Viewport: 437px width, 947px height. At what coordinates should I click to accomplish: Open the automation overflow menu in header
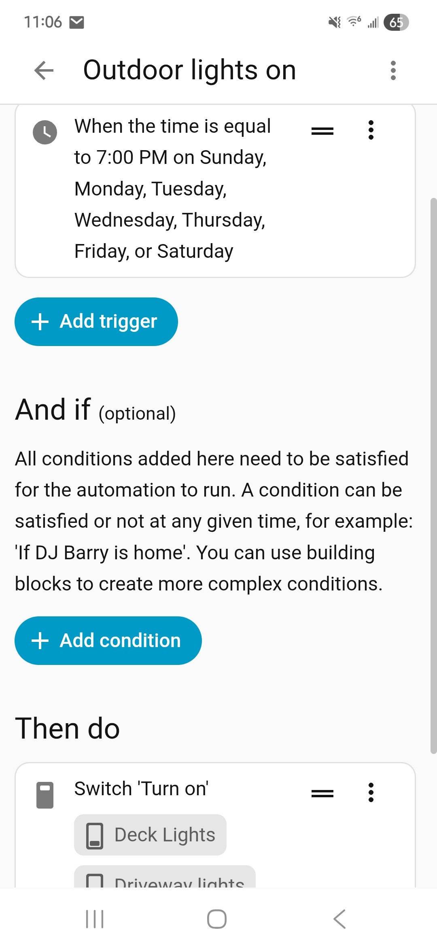393,70
